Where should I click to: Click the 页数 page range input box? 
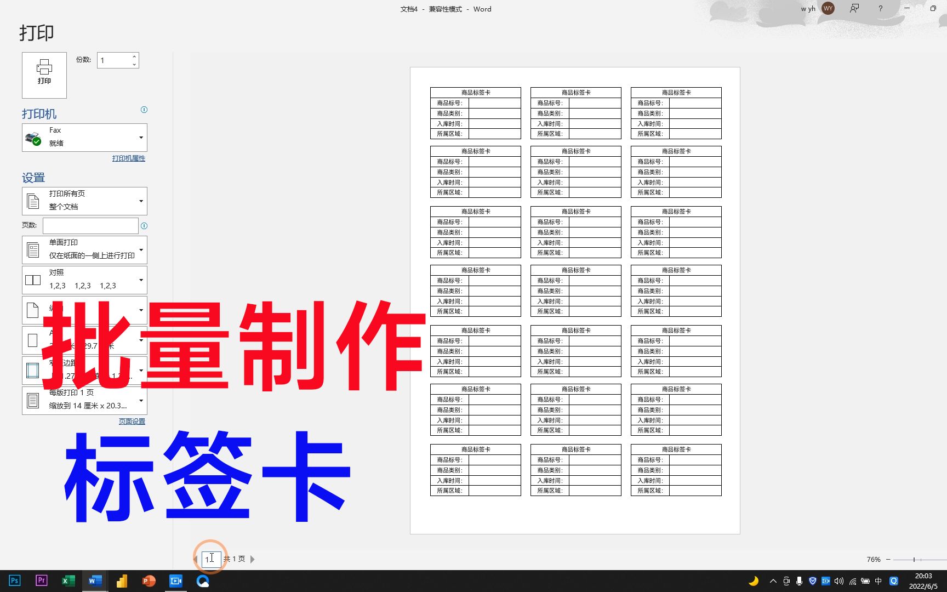[90, 225]
